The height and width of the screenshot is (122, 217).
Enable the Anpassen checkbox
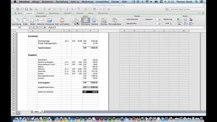(143, 19)
